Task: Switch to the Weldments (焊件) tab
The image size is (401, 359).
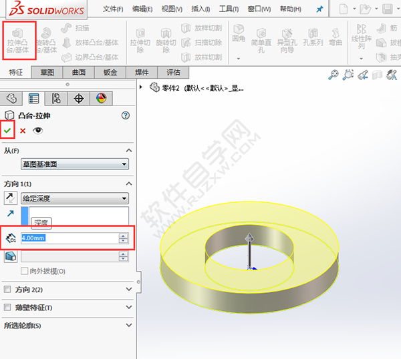Action: click(142, 73)
